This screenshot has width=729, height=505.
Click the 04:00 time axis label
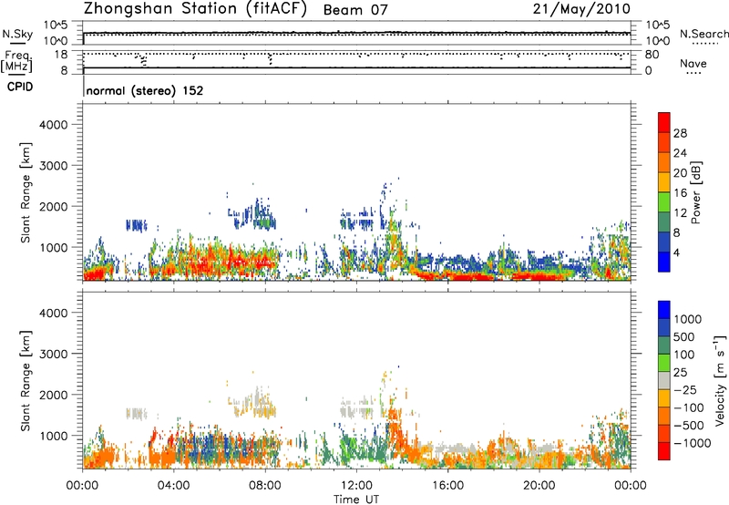click(x=173, y=486)
